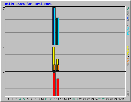Click the yellow Visits bar for day 13
This screenshot has height=102, width=131.
tap(53, 59)
